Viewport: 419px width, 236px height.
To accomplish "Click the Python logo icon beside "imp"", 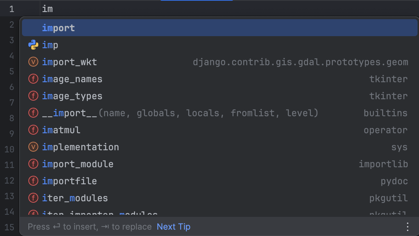I will pos(33,45).
